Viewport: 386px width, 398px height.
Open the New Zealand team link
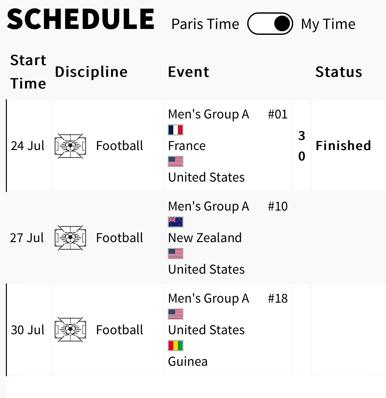(x=205, y=238)
